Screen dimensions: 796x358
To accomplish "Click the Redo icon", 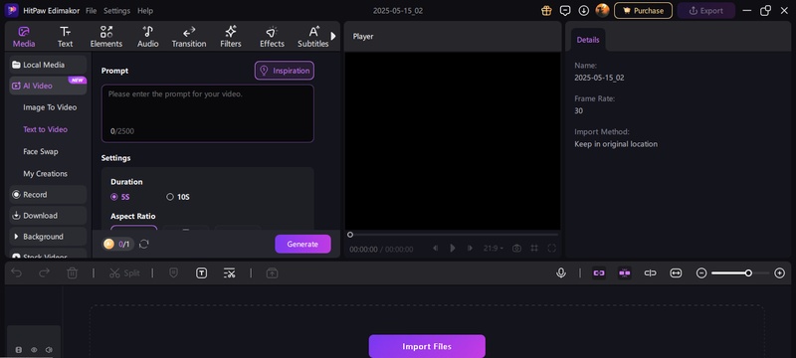I will [x=44, y=273].
